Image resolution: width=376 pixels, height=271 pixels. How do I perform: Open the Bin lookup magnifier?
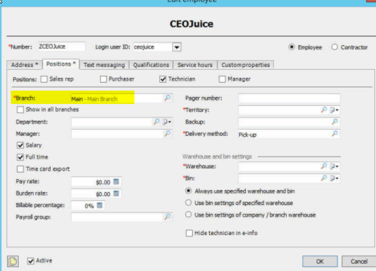point(324,178)
